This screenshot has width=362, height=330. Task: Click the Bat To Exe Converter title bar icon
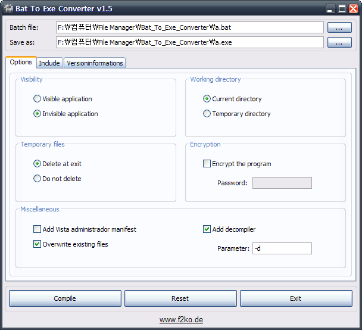coord(9,8)
